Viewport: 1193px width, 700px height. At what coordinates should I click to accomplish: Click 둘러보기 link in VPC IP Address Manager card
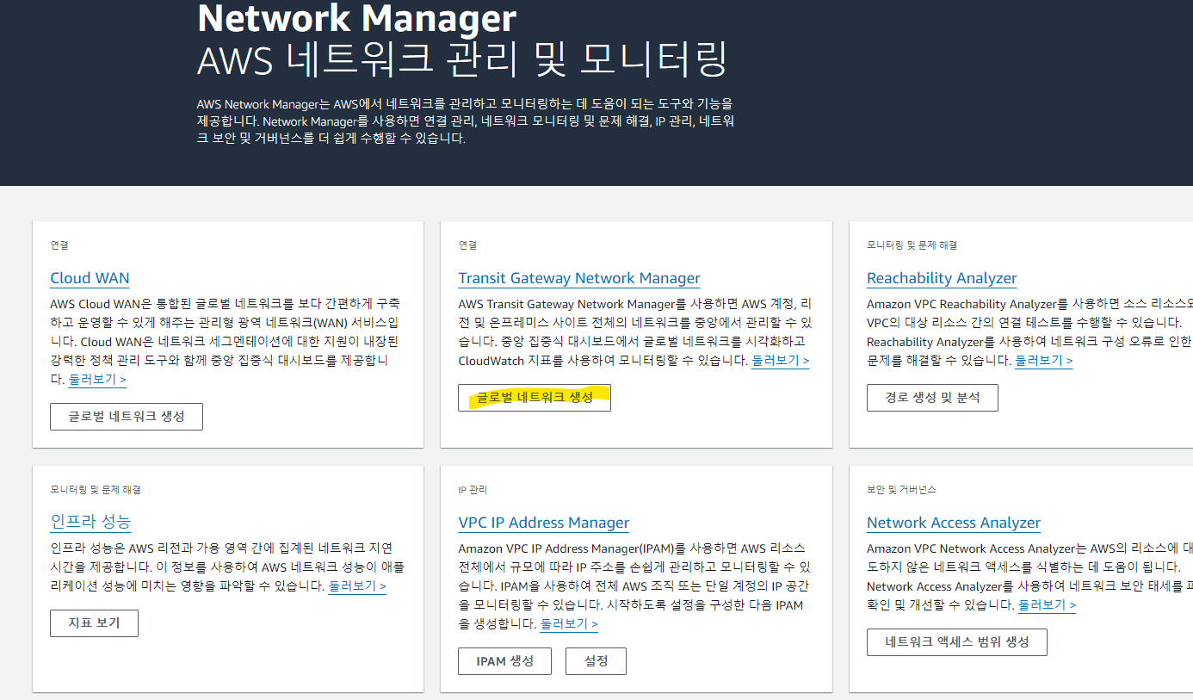[x=569, y=623]
